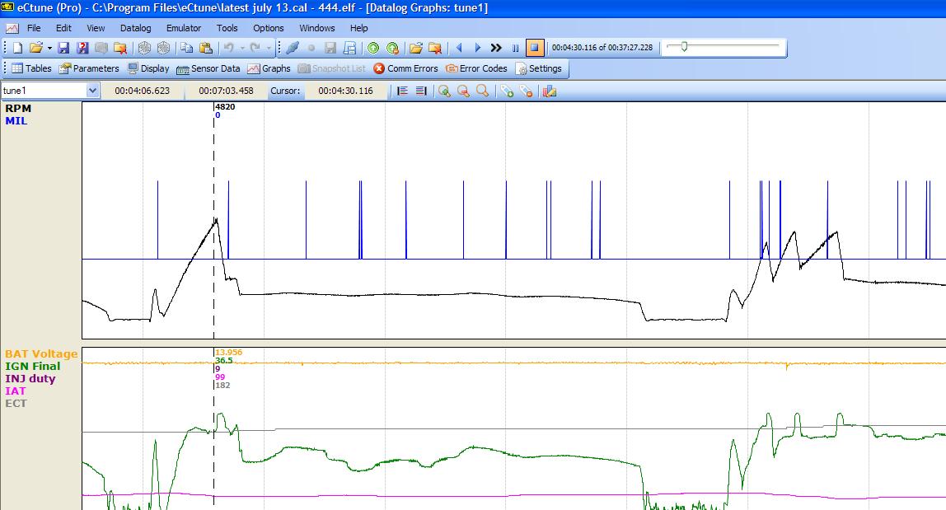Image resolution: width=946 pixels, height=510 pixels.
Task: Open the File menu
Action: [x=34, y=28]
